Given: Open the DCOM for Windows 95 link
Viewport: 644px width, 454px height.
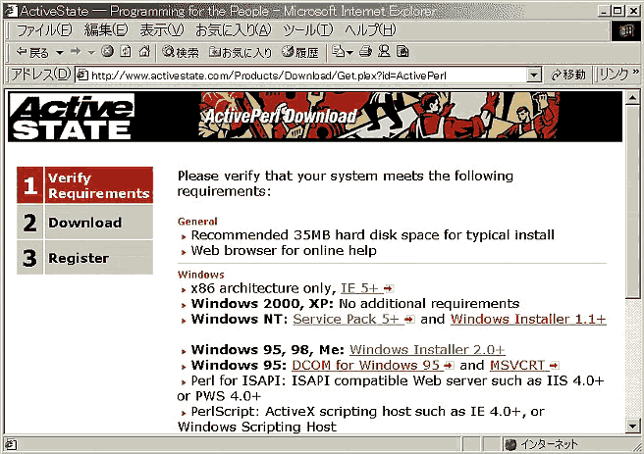Looking at the screenshot, I should [373, 365].
